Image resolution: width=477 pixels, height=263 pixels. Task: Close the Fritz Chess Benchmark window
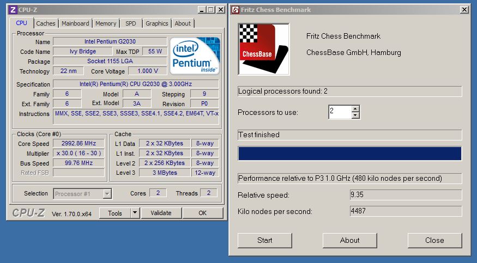464,10
